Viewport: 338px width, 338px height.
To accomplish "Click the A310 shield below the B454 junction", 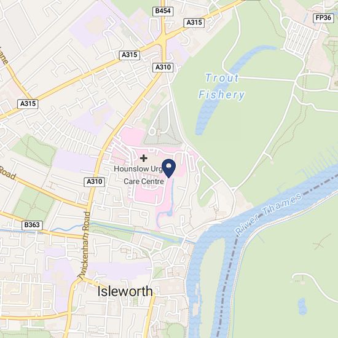I will pyautogui.click(x=163, y=68).
